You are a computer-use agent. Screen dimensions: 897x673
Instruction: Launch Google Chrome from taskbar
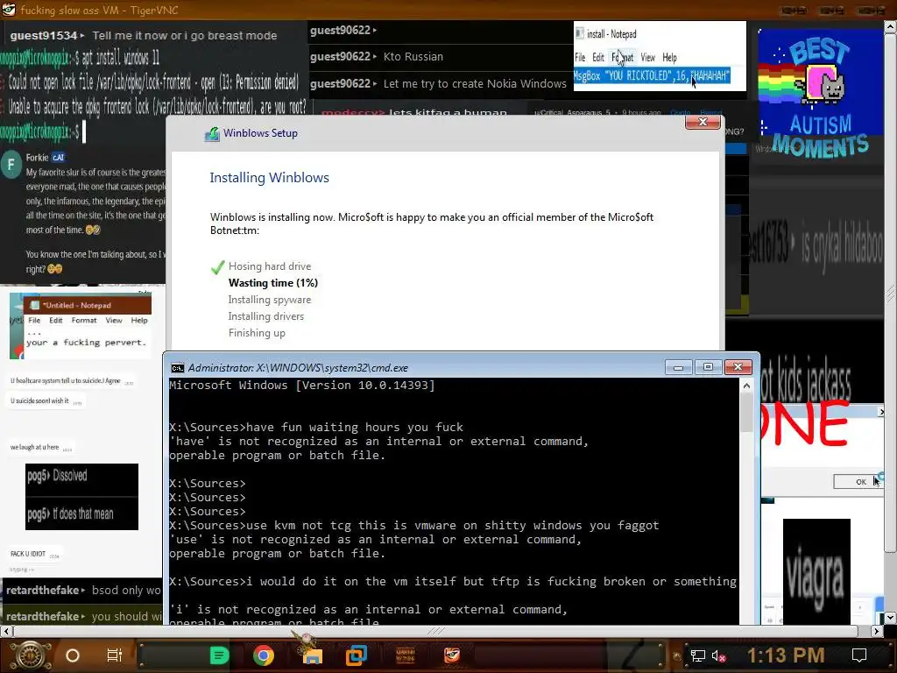pyautogui.click(x=263, y=655)
